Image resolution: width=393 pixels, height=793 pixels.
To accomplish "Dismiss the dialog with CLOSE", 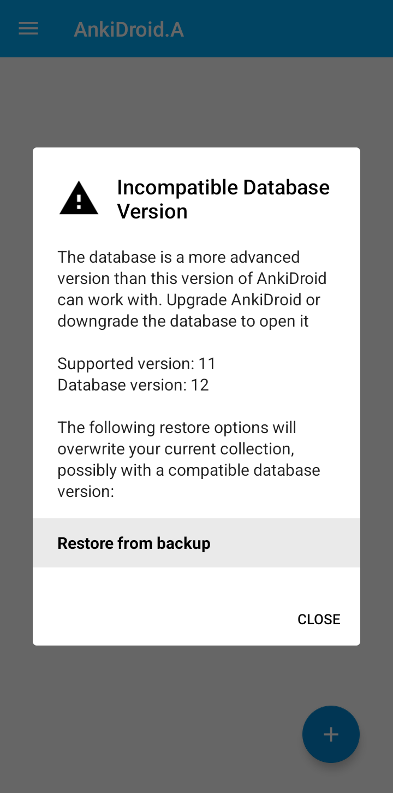I will pos(319,619).
